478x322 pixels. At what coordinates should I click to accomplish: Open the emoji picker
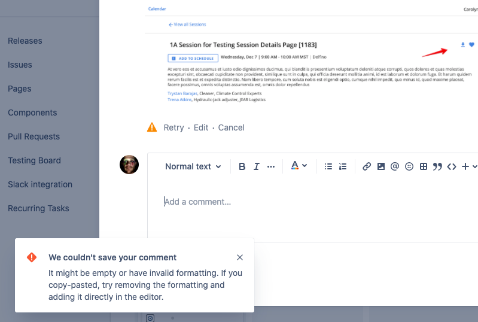coord(409,166)
